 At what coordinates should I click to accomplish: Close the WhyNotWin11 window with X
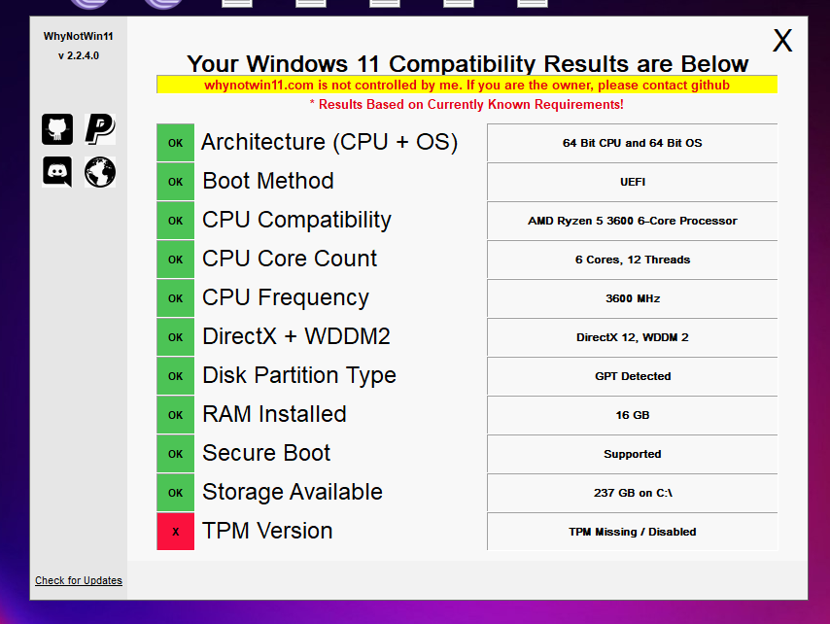pyautogui.click(x=782, y=41)
